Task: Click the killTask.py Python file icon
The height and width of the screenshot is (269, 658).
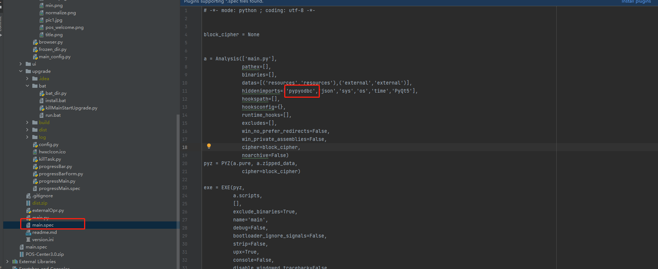Action: (35, 159)
